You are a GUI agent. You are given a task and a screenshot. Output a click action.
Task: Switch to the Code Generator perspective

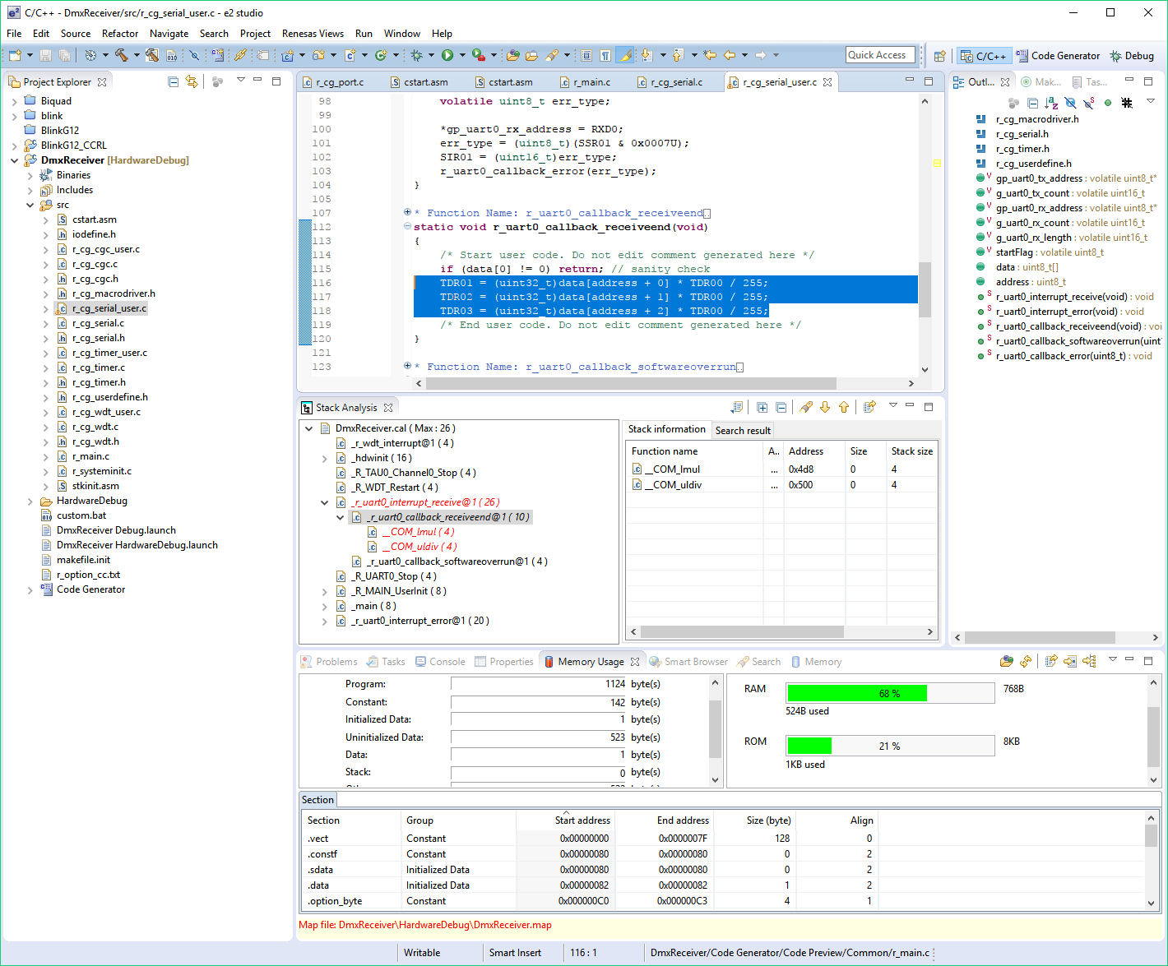point(1058,56)
